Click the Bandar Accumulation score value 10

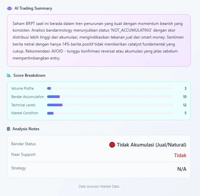[x=185, y=97]
